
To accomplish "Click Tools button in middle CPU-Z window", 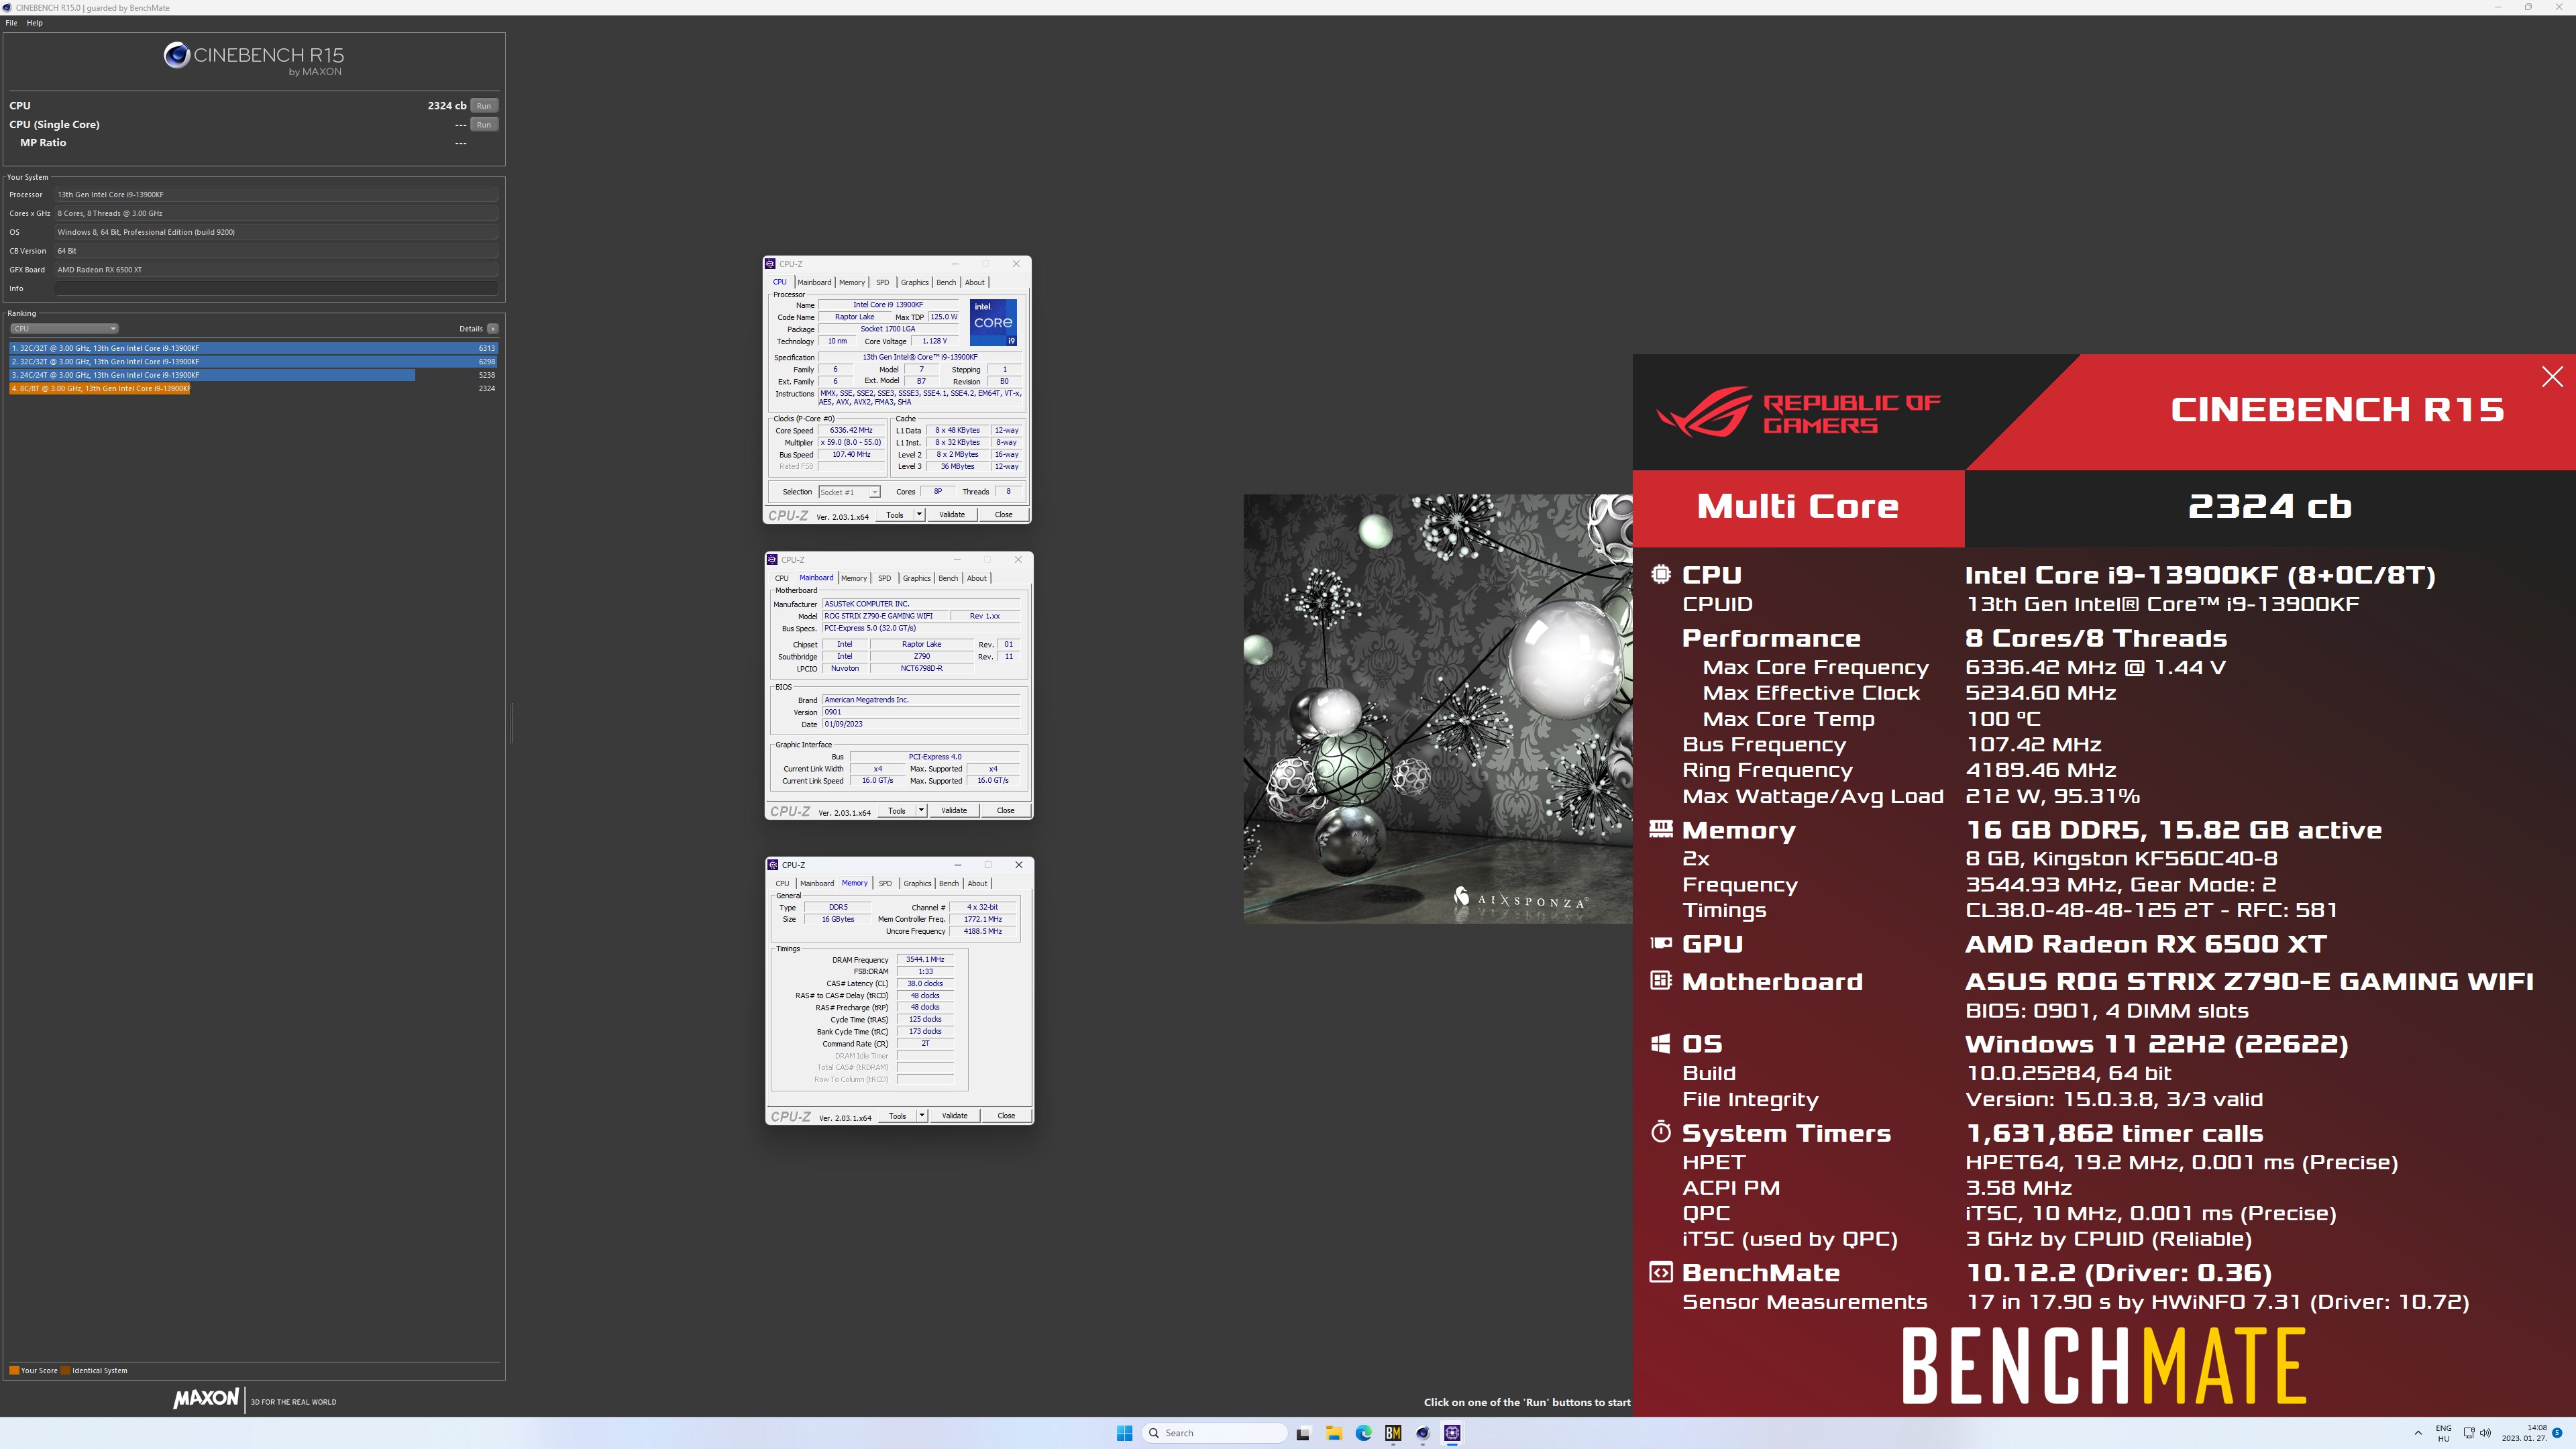I will pyautogui.click(x=897, y=811).
